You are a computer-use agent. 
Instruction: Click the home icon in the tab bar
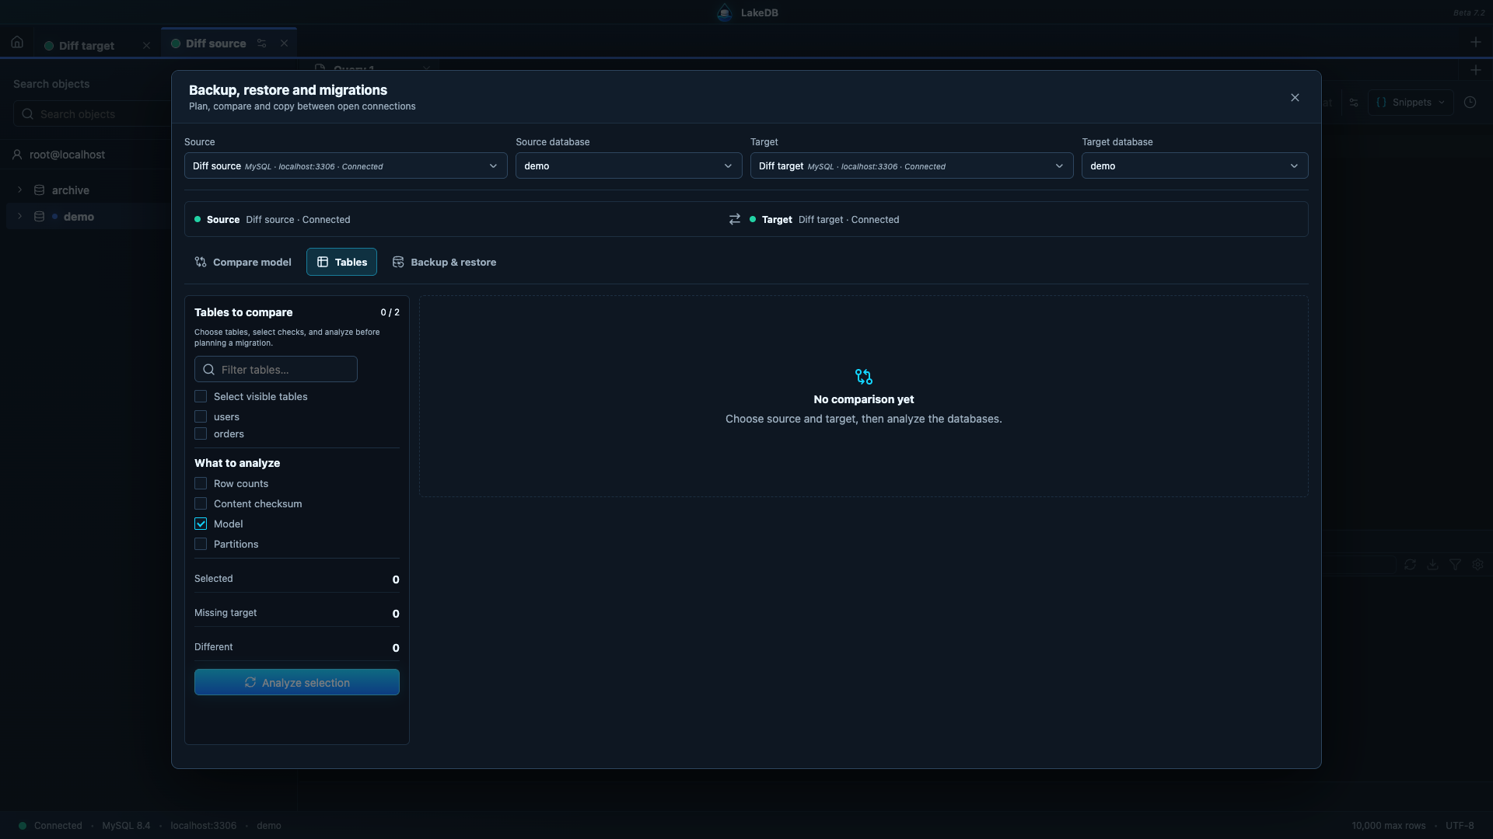(17, 43)
